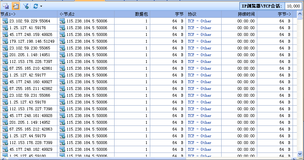
Task: Click 00:00:00 duration in the 45.177.248.160:49927 row
Action: (246, 82)
